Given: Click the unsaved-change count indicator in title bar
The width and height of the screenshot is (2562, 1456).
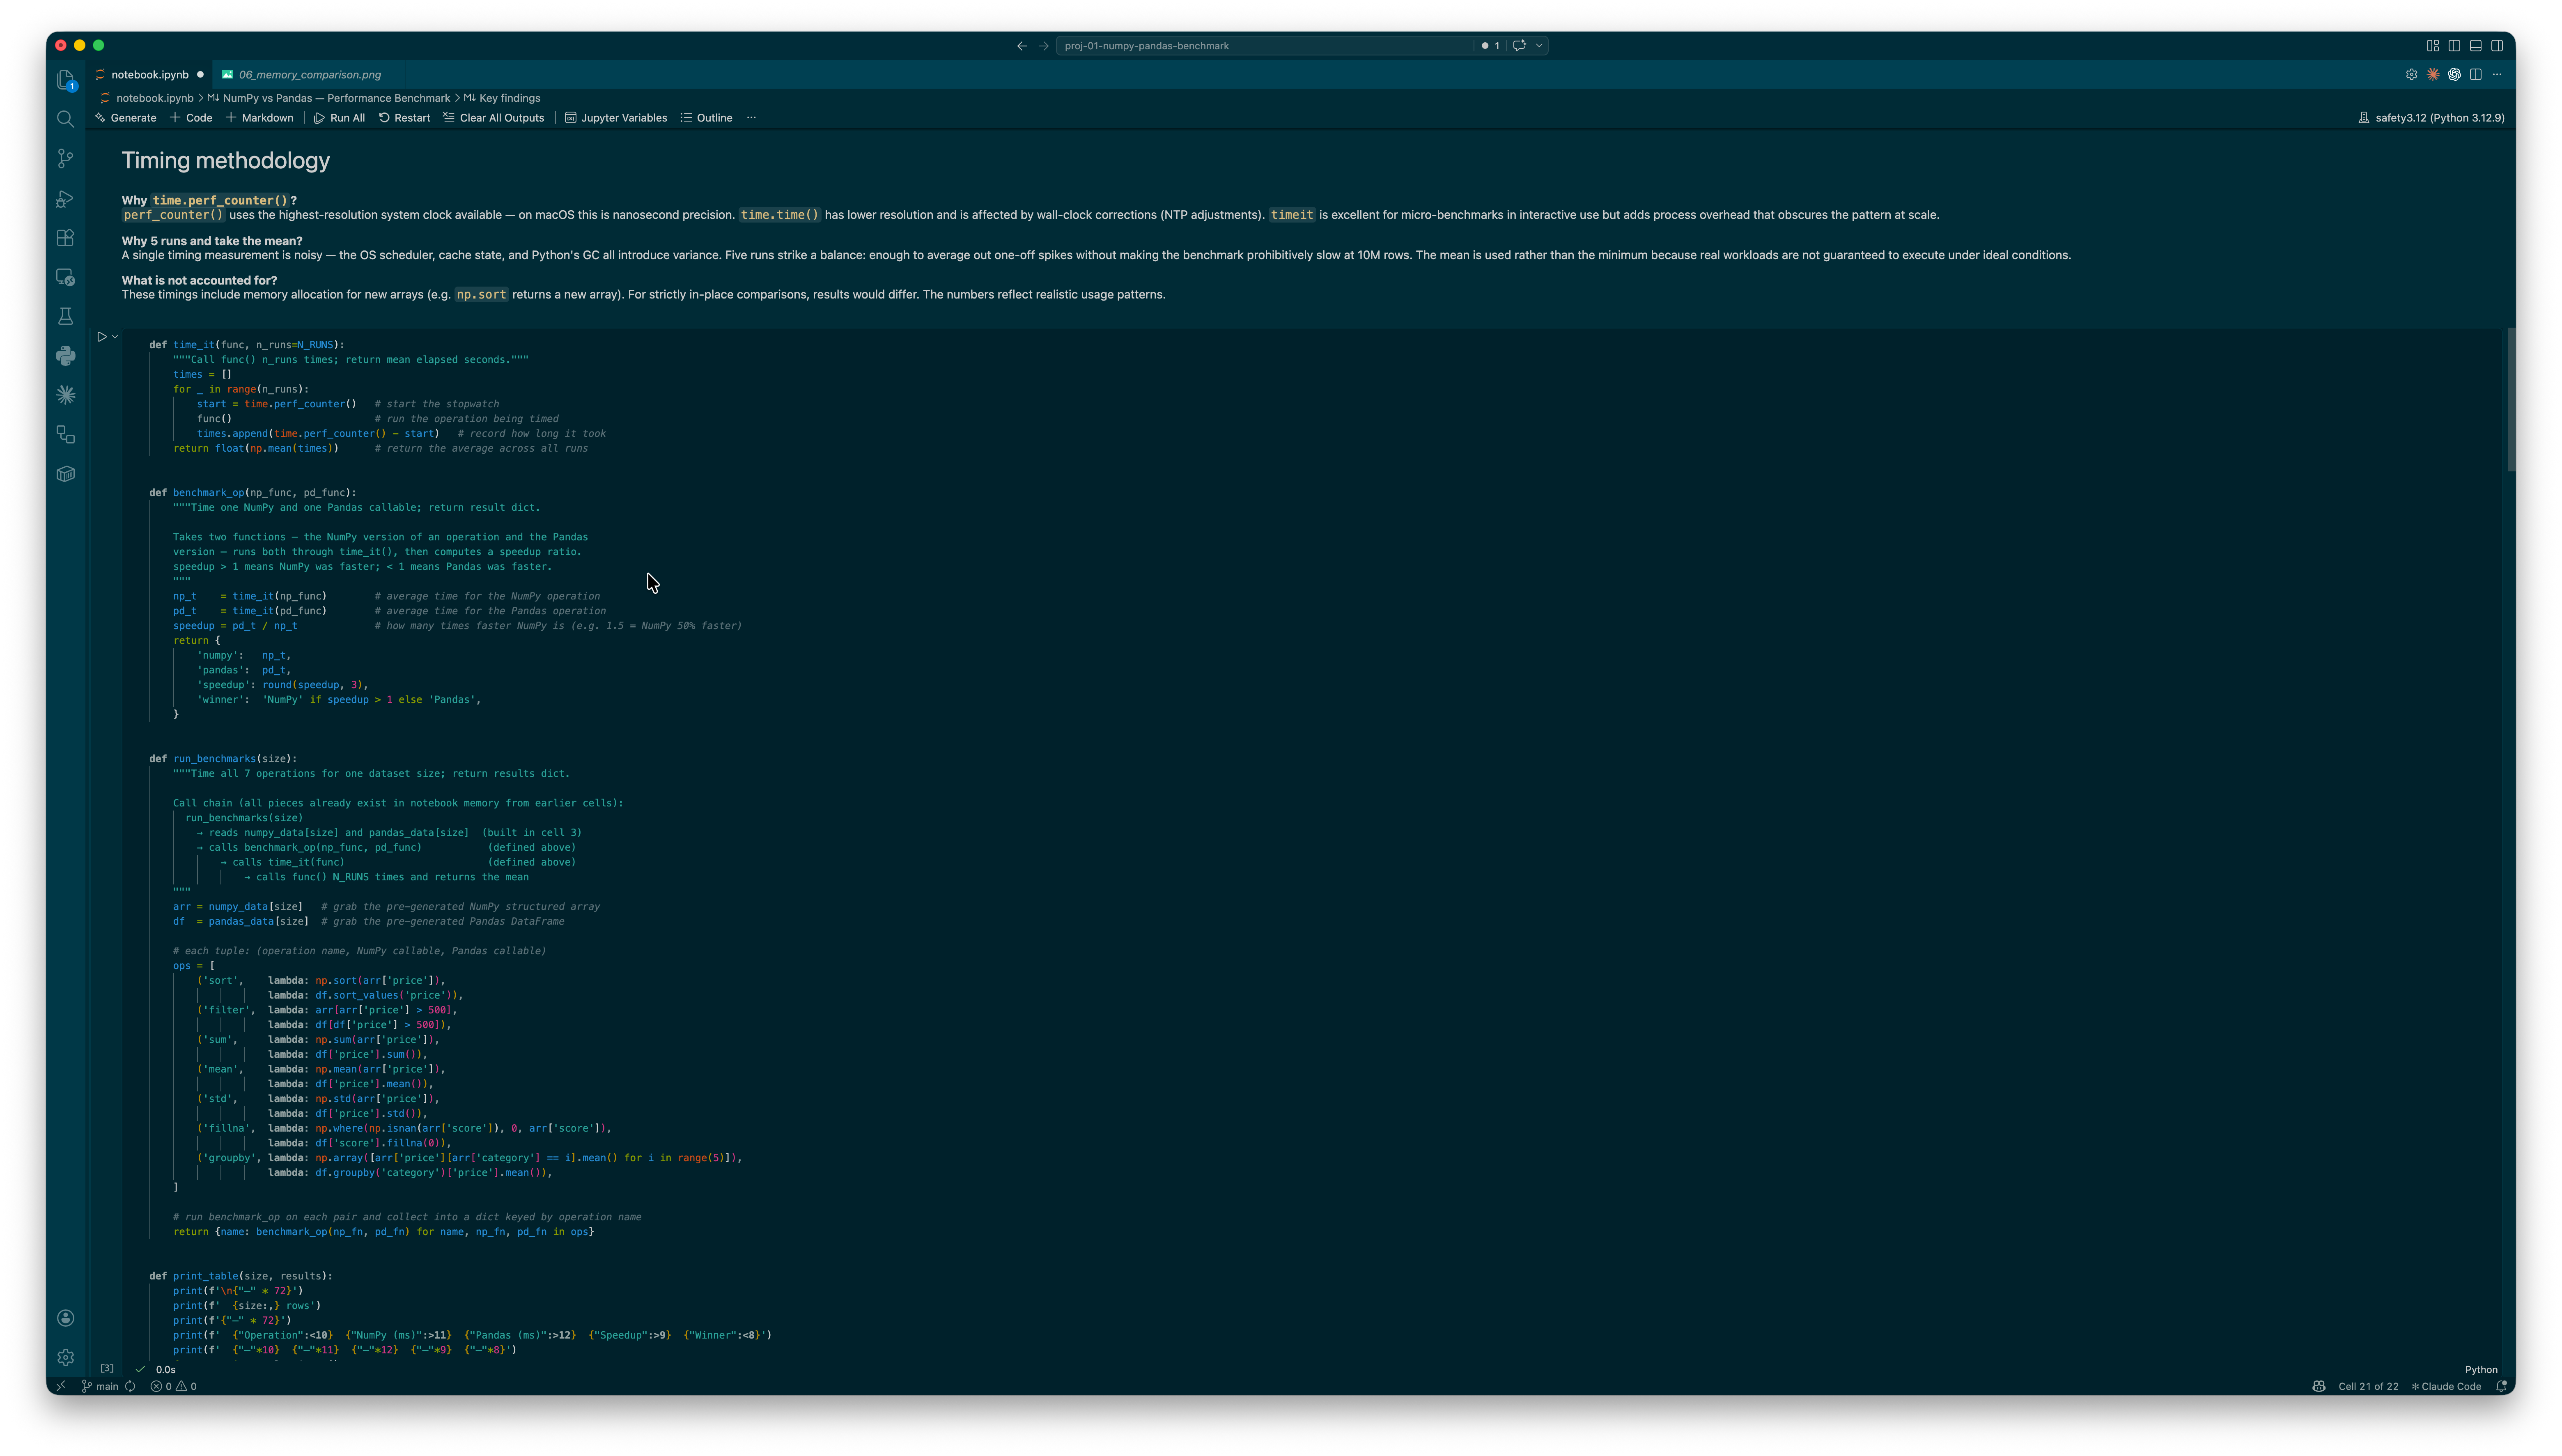Looking at the screenshot, I should pos(1490,46).
